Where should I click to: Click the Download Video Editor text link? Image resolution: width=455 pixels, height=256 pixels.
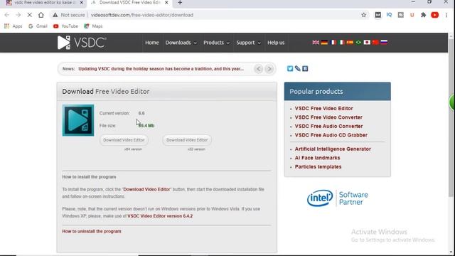[146, 189]
